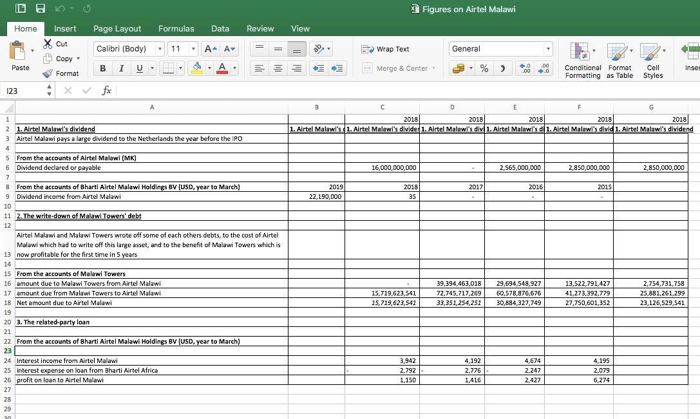Open the sidebar toggle icon in title bar
Image resolution: width=700 pixels, height=419 pixels.
click(21, 8)
